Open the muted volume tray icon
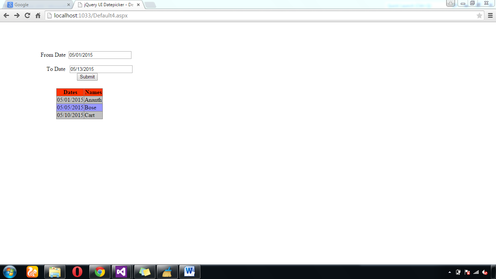496x279 pixels. tap(485, 272)
